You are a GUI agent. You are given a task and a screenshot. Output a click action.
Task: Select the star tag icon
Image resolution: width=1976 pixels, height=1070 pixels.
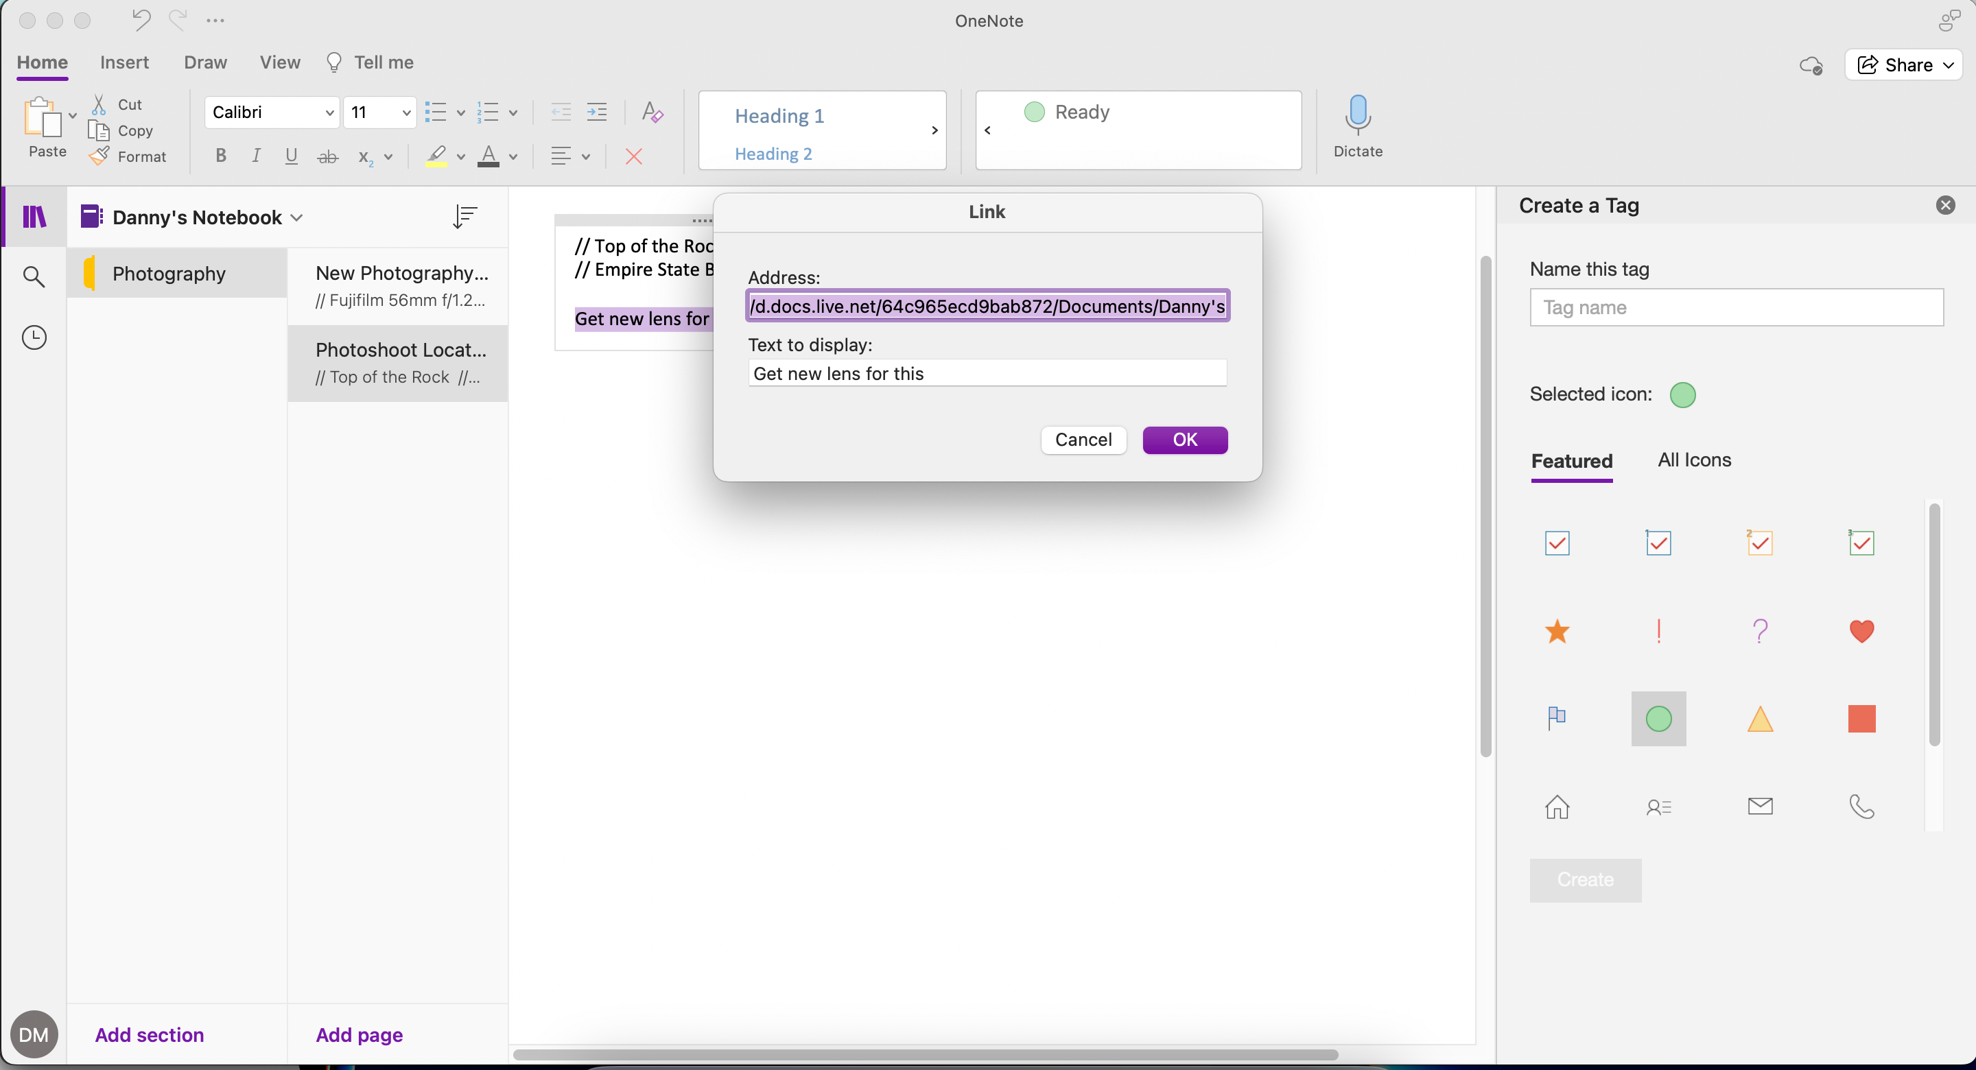coord(1557,630)
